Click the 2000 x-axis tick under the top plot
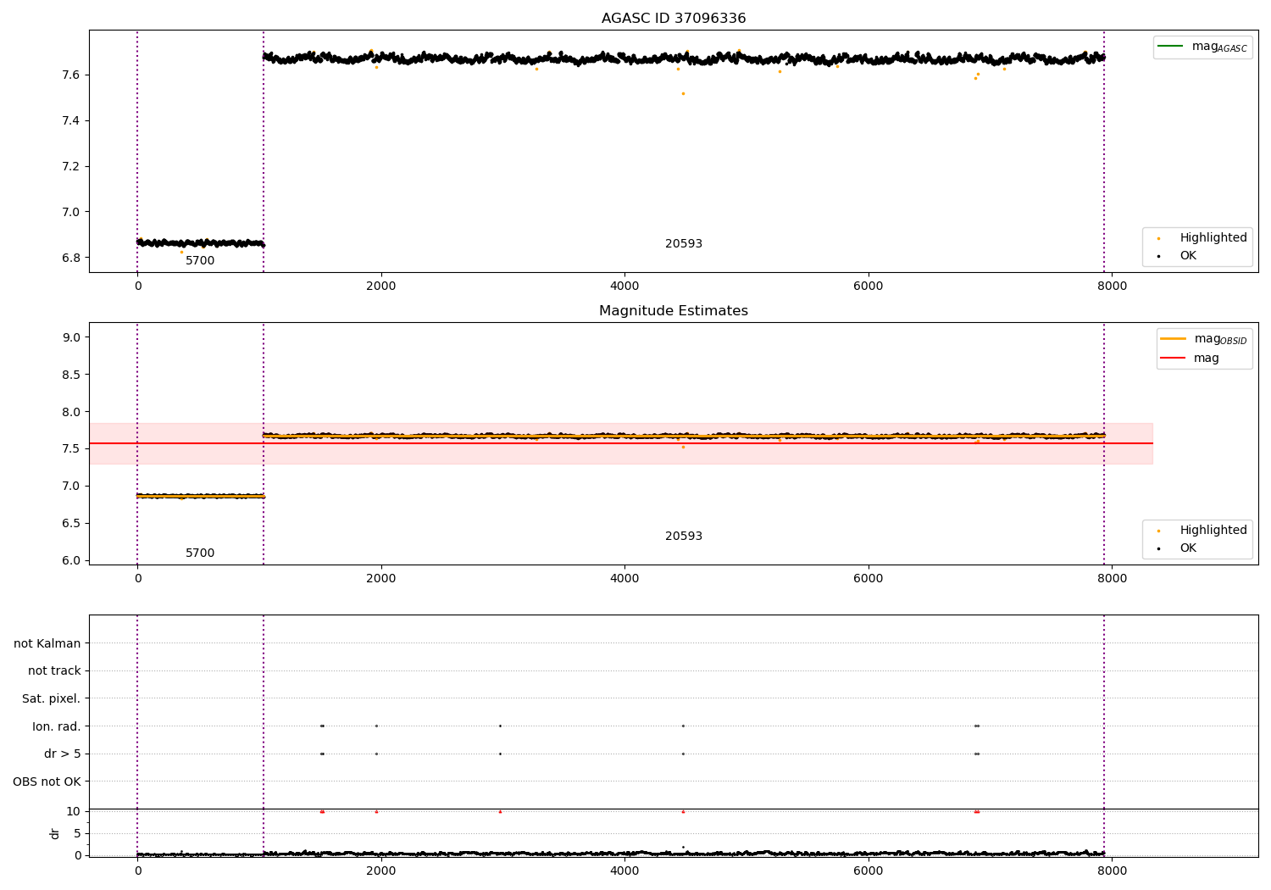This screenshot has height=890, width=1271. [x=381, y=286]
